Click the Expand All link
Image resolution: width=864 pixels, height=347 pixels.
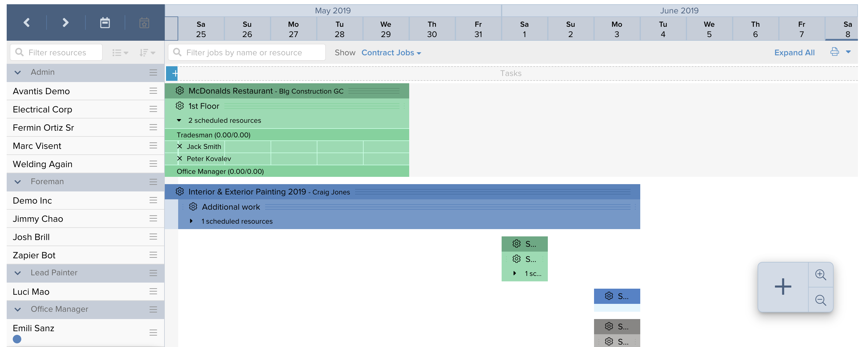(794, 53)
